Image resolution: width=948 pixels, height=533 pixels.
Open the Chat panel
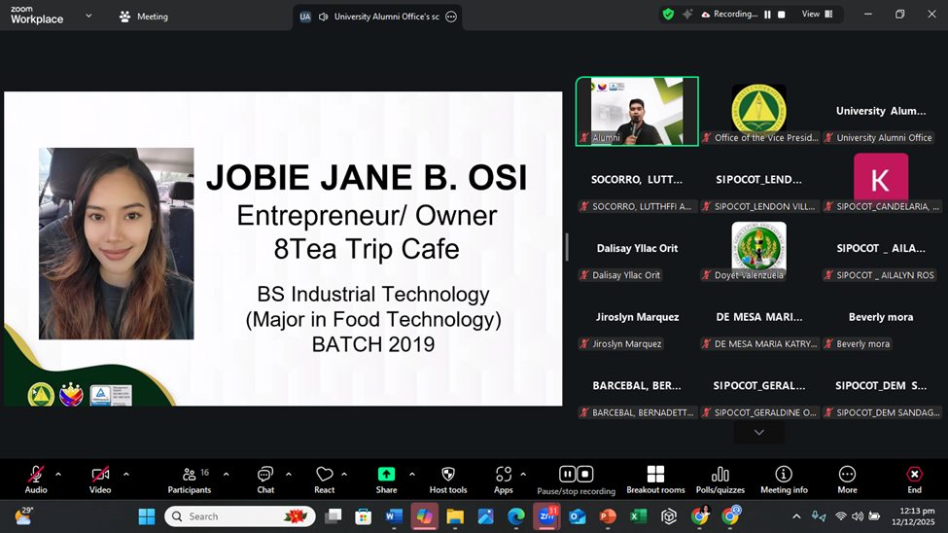265,476
